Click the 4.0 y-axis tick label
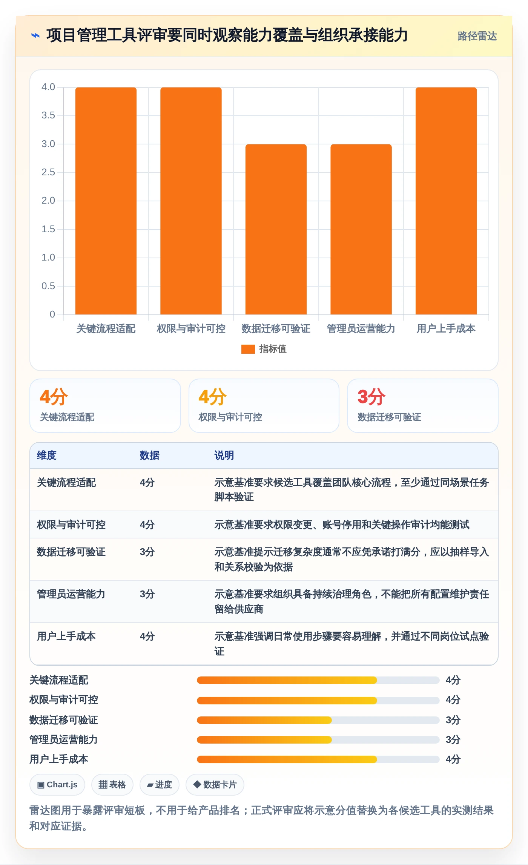This screenshot has width=528, height=865. (48, 87)
